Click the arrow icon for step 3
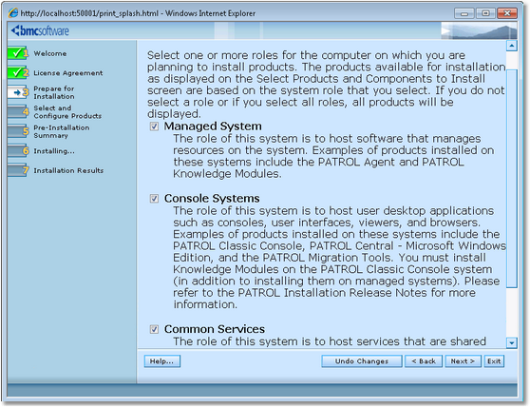 [17, 92]
